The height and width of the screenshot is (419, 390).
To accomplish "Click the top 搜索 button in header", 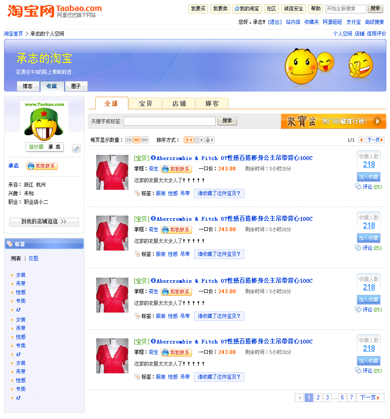I will pos(375,9).
